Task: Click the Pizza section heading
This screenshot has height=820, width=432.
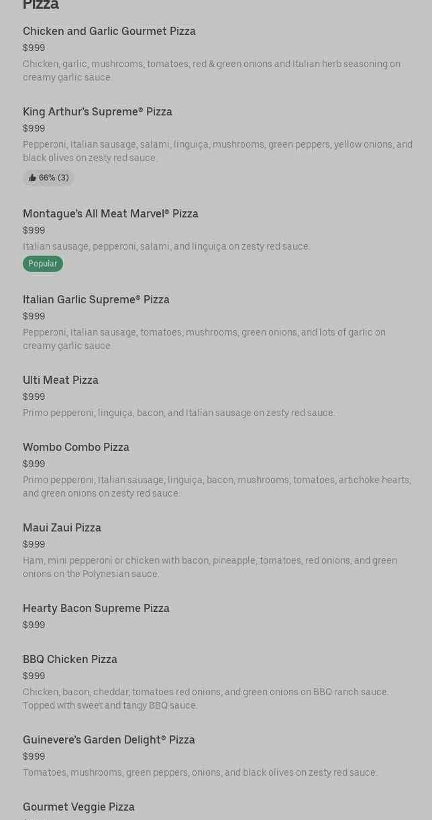Action: pos(41,5)
